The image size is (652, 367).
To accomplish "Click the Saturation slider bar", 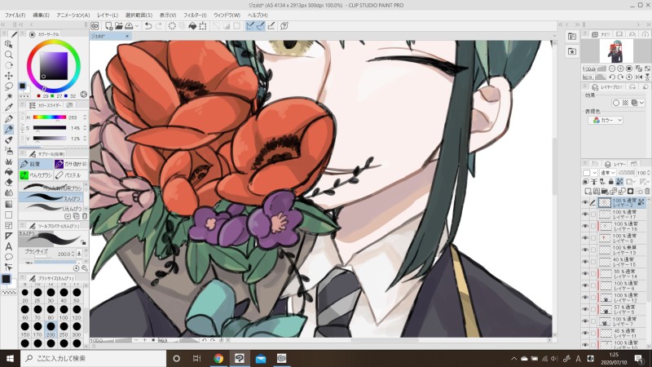I will tap(50, 128).
